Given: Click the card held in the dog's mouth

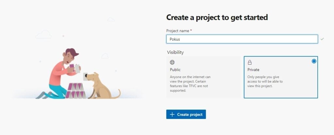Looking at the screenshot, I should pos(85,75).
